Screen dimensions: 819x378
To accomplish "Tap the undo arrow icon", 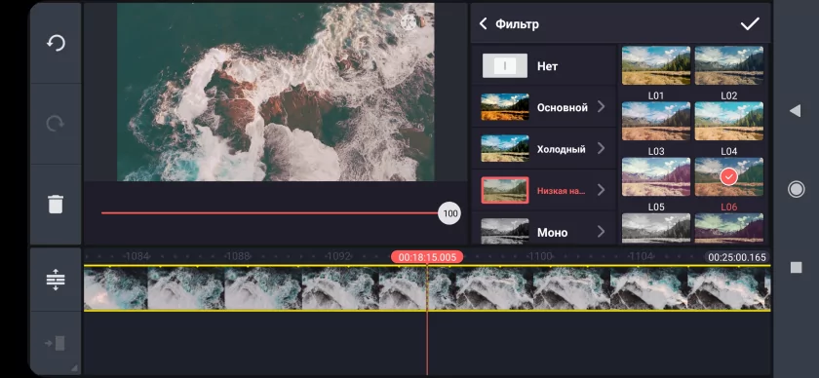I will [x=56, y=43].
